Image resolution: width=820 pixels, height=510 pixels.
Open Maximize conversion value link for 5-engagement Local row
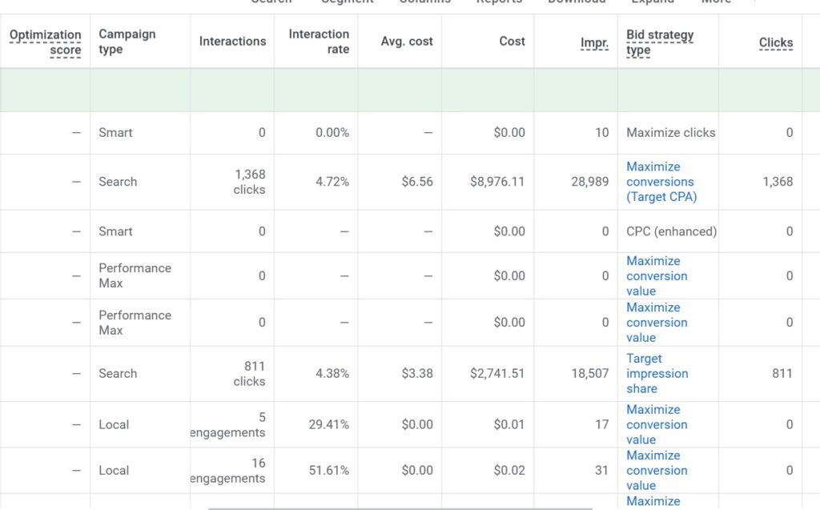[x=657, y=424]
